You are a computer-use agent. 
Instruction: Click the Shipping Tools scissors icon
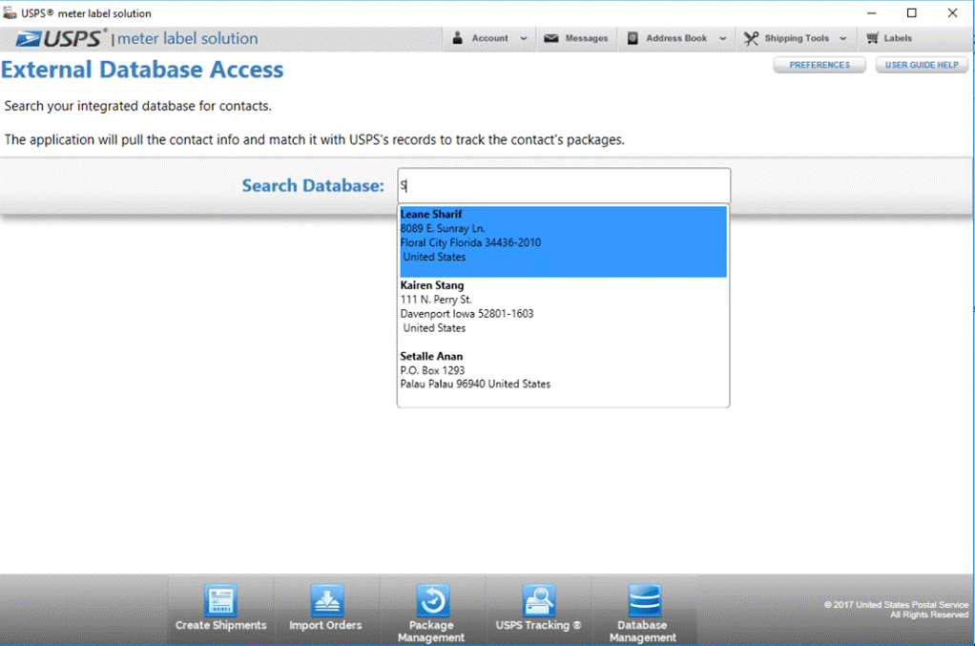(x=751, y=38)
